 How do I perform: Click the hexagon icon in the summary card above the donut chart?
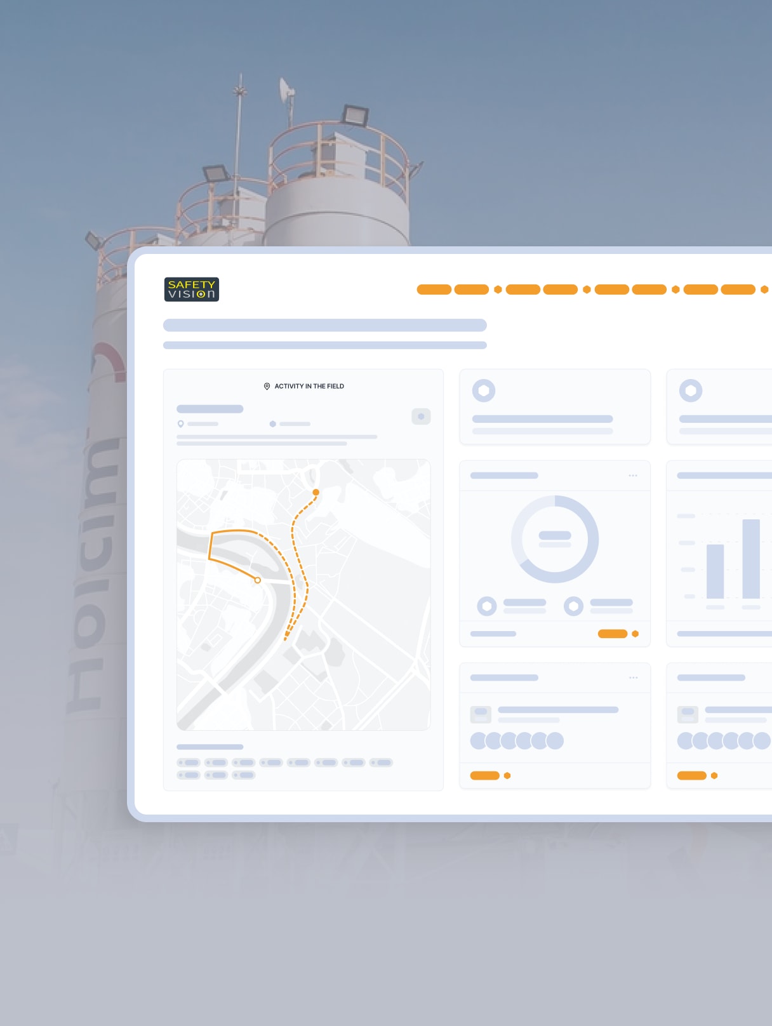(x=484, y=390)
